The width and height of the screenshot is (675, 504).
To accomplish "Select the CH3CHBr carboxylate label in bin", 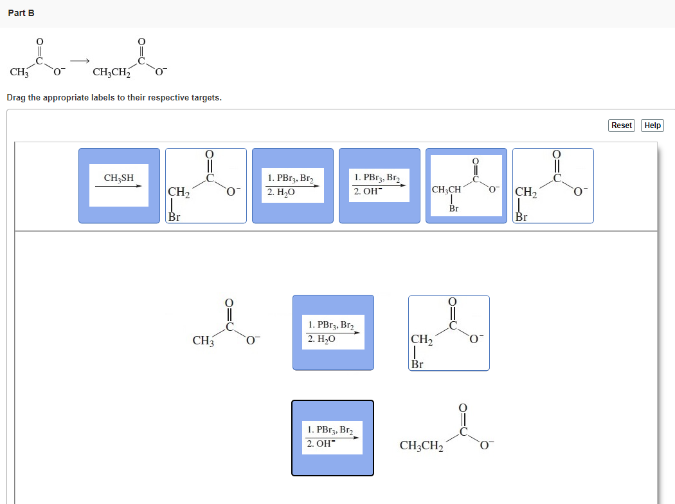I will click(x=466, y=185).
